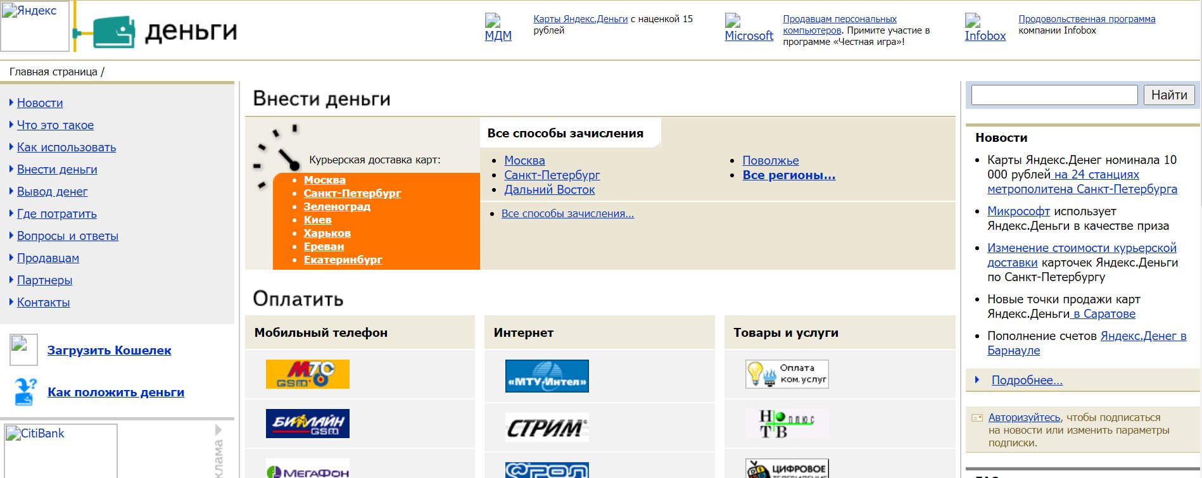Open в Саратове news link
Viewport: 1202px width, 478px height.
click(1103, 313)
